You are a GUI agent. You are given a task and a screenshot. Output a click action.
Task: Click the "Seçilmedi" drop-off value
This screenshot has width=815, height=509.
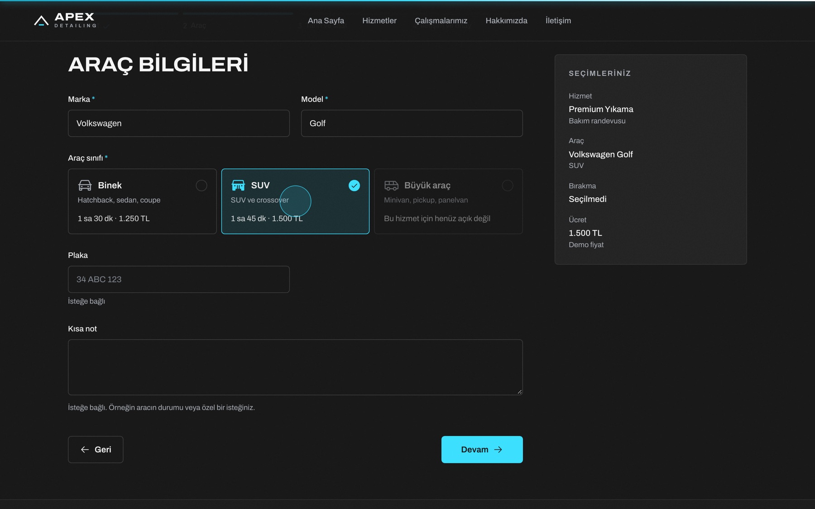point(588,199)
